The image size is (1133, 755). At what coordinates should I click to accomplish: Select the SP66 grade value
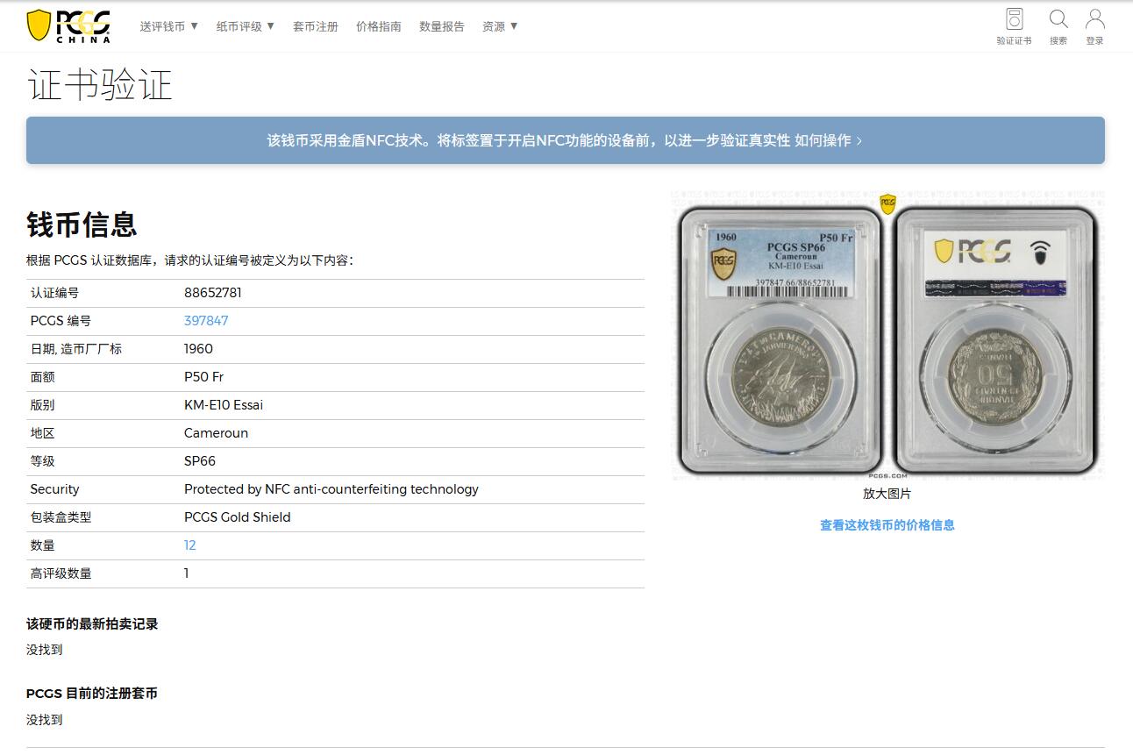pos(200,461)
